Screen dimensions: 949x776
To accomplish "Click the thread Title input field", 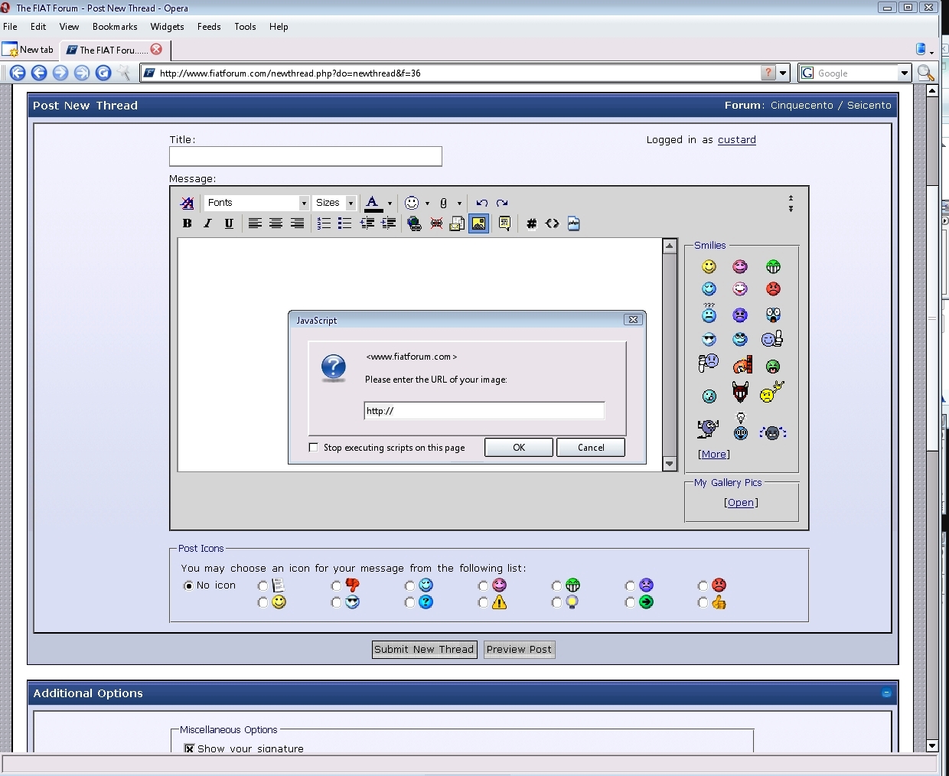I will pyautogui.click(x=305, y=156).
